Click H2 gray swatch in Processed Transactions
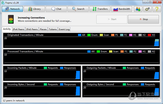The height and width of the screenshot is (104, 163). [x=149, y=51]
